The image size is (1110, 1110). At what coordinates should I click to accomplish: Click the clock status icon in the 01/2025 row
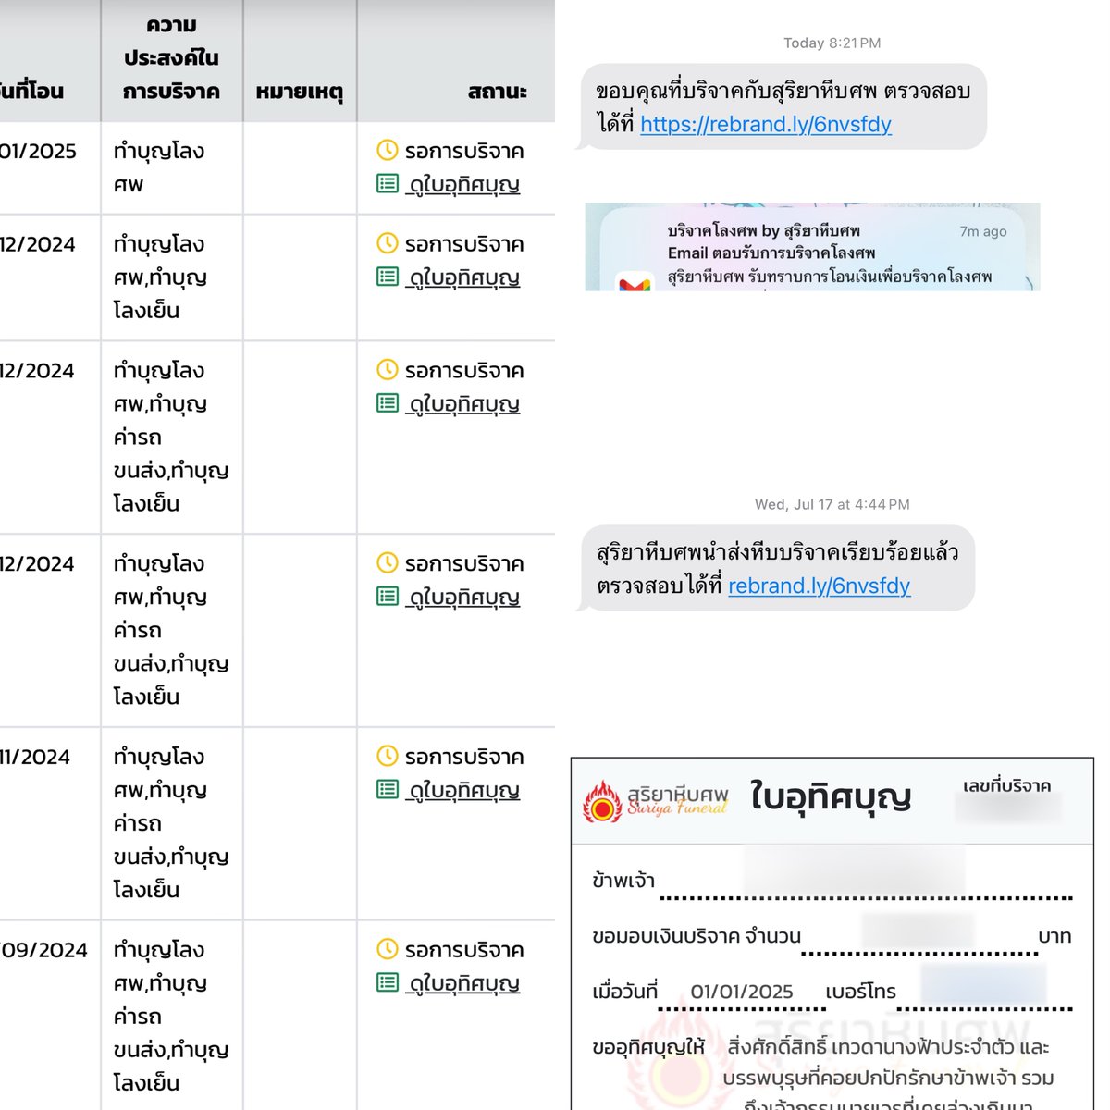click(388, 150)
